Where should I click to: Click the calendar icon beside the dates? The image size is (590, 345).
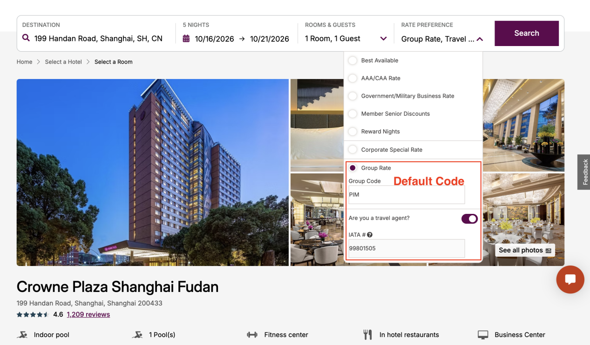(x=186, y=39)
